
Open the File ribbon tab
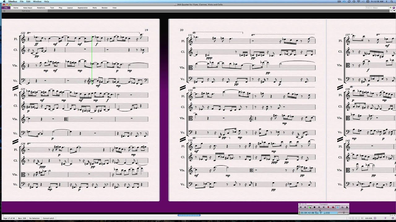click(x=6, y=8)
